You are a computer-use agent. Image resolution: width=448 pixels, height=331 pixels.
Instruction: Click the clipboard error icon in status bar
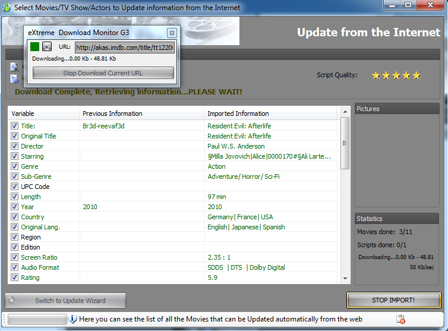tap(400, 319)
